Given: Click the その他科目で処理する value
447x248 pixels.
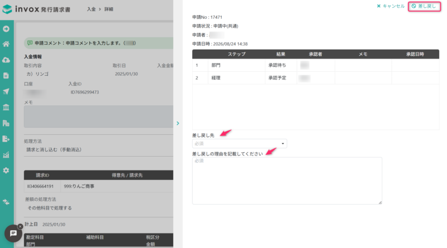Looking at the screenshot, I should coord(50,208).
